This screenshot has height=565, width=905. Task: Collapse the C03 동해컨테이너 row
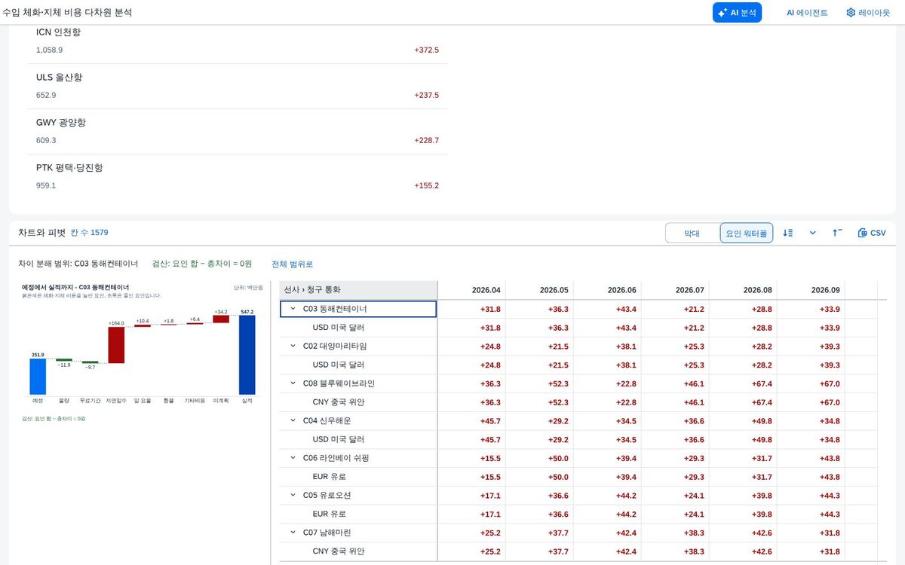(293, 309)
